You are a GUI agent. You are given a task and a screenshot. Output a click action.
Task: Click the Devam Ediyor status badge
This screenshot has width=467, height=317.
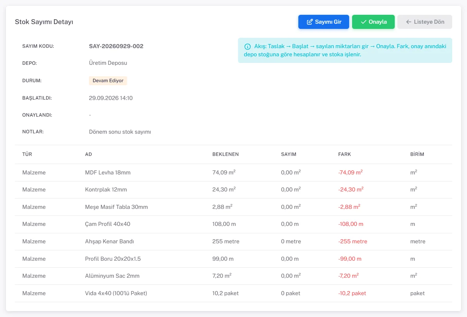pos(108,81)
